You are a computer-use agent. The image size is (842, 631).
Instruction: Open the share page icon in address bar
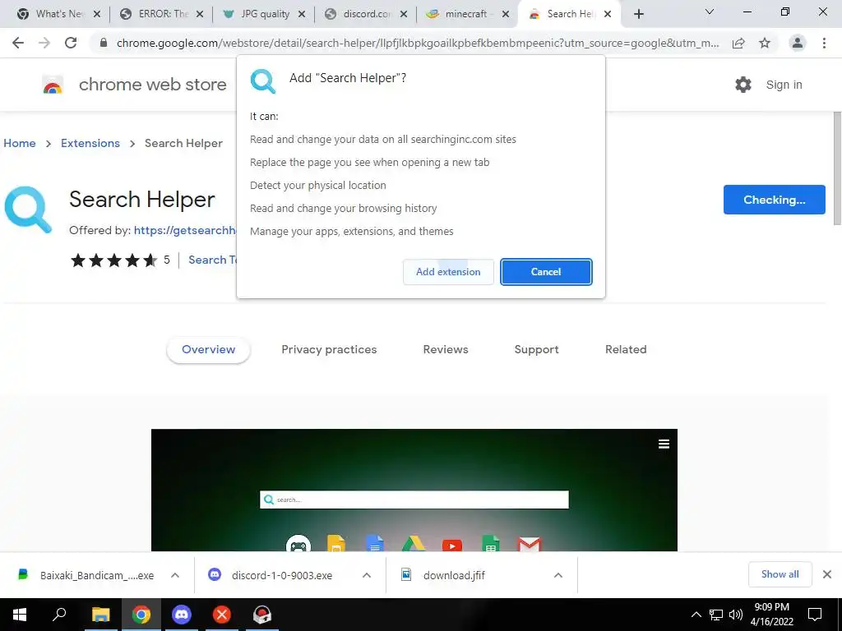point(738,43)
